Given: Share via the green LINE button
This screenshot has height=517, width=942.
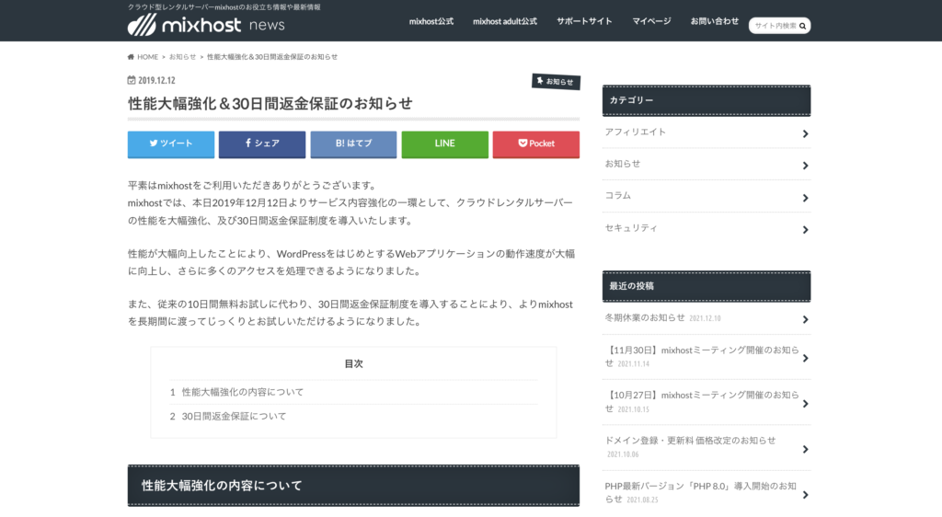Looking at the screenshot, I should tap(444, 144).
